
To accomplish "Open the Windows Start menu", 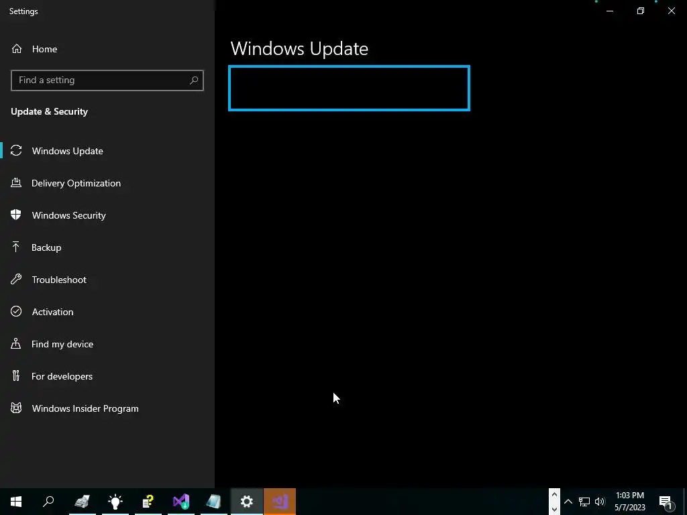I will pyautogui.click(x=16, y=502).
